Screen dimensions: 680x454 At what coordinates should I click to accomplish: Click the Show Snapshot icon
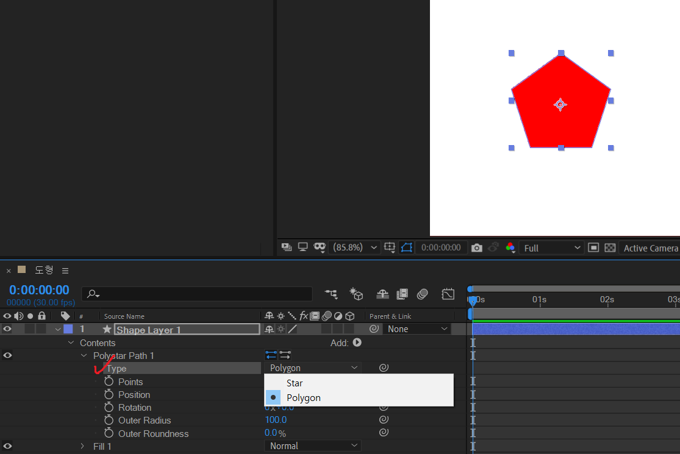(493, 247)
